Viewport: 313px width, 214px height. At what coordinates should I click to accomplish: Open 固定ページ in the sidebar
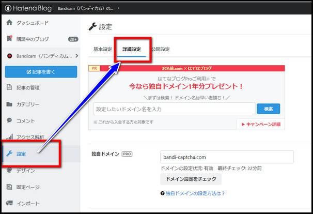coord(28,187)
